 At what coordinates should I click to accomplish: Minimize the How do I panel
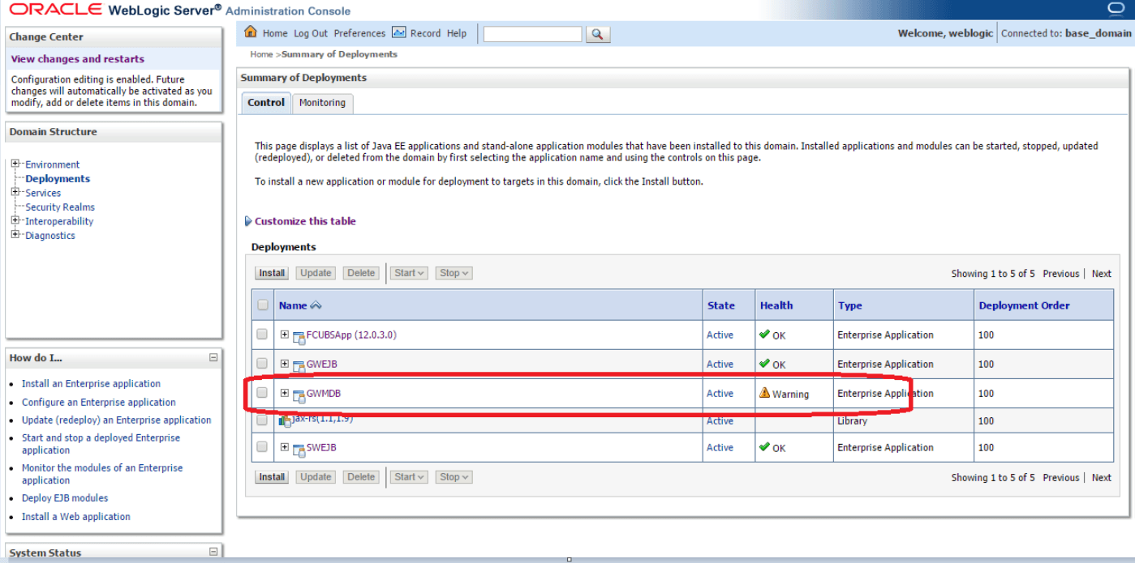(213, 357)
